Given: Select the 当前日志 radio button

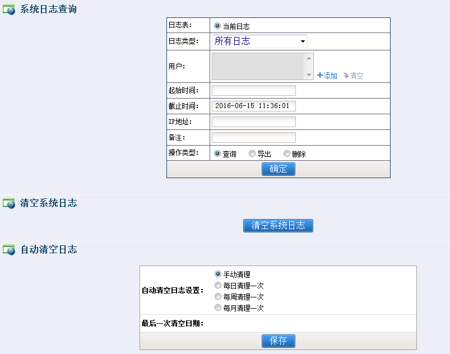Looking at the screenshot, I should (217, 26).
